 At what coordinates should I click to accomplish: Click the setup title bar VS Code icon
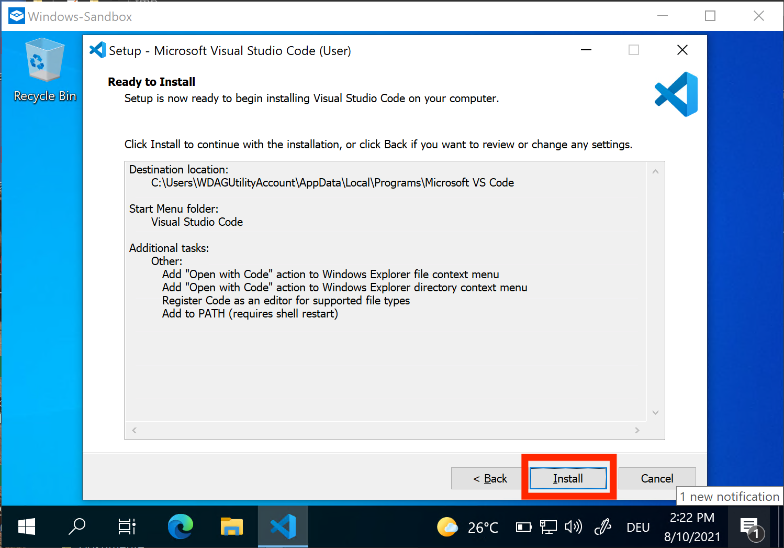pos(98,50)
